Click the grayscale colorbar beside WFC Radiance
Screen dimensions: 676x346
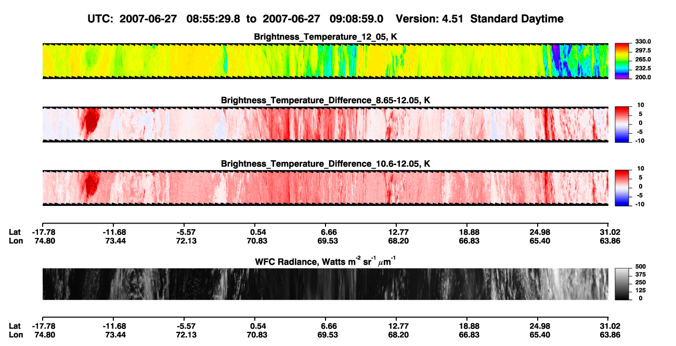point(622,284)
